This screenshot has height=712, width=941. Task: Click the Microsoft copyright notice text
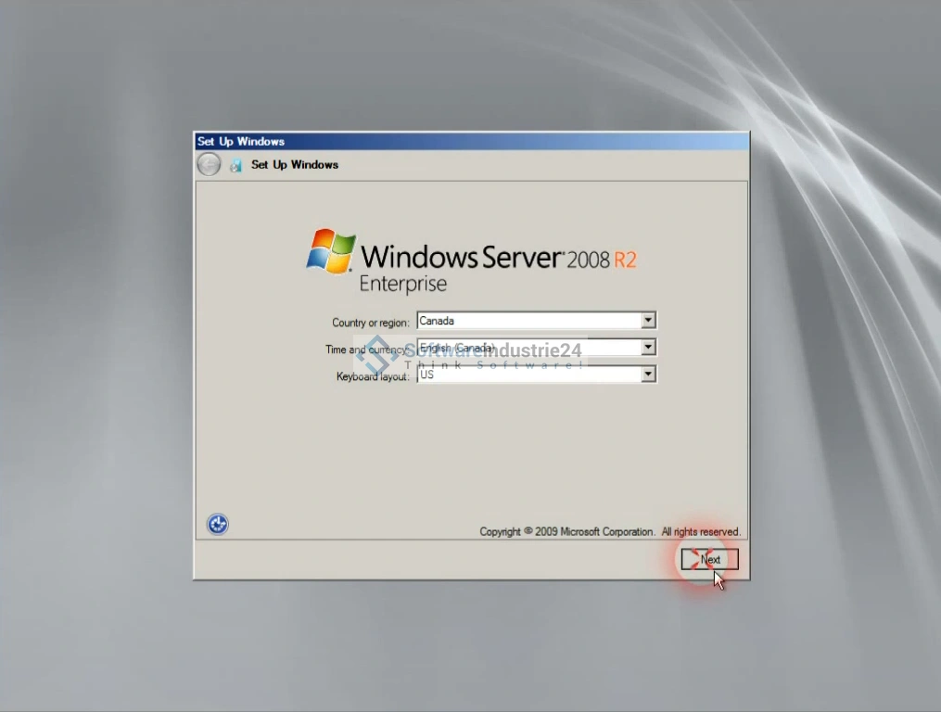[609, 531]
